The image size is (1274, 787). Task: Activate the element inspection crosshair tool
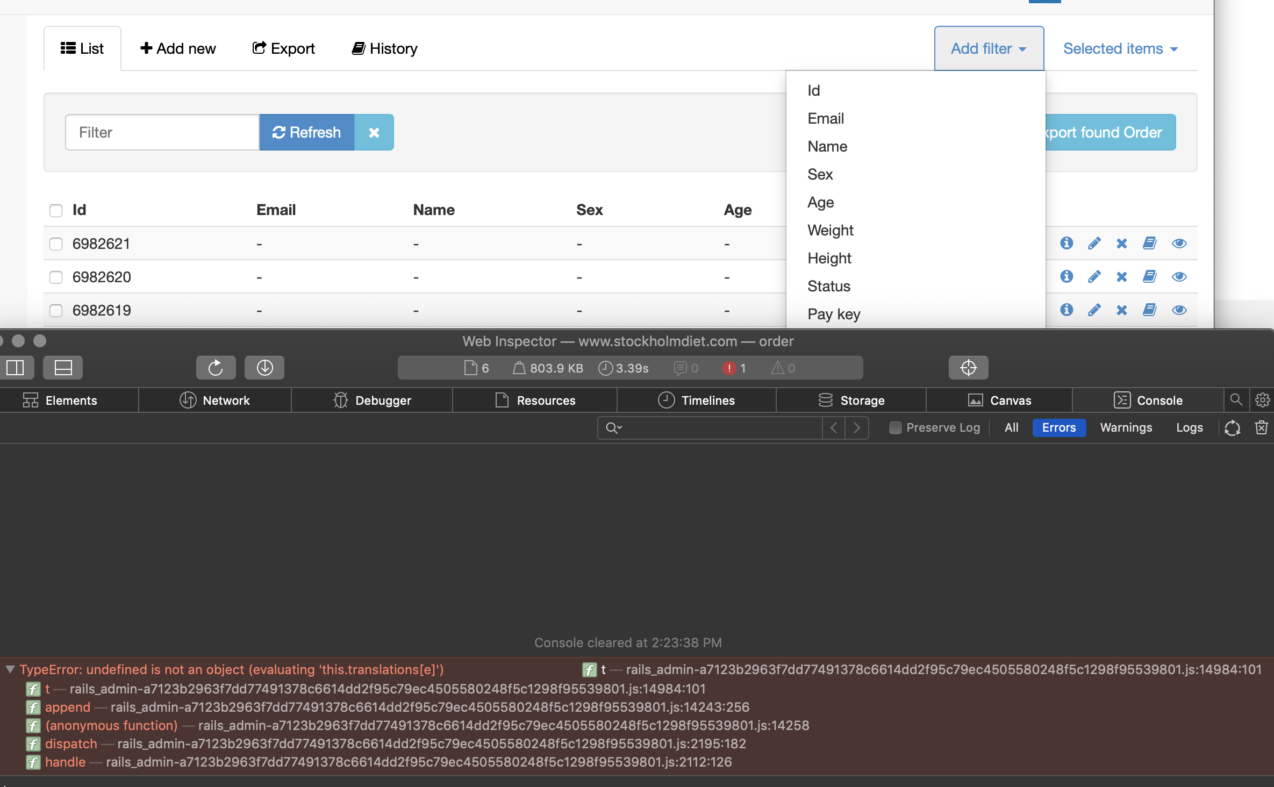(968, 368)
